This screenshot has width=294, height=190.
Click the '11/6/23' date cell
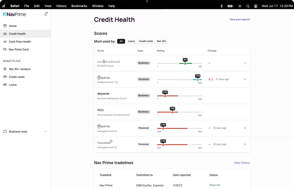tap(177, 185)
